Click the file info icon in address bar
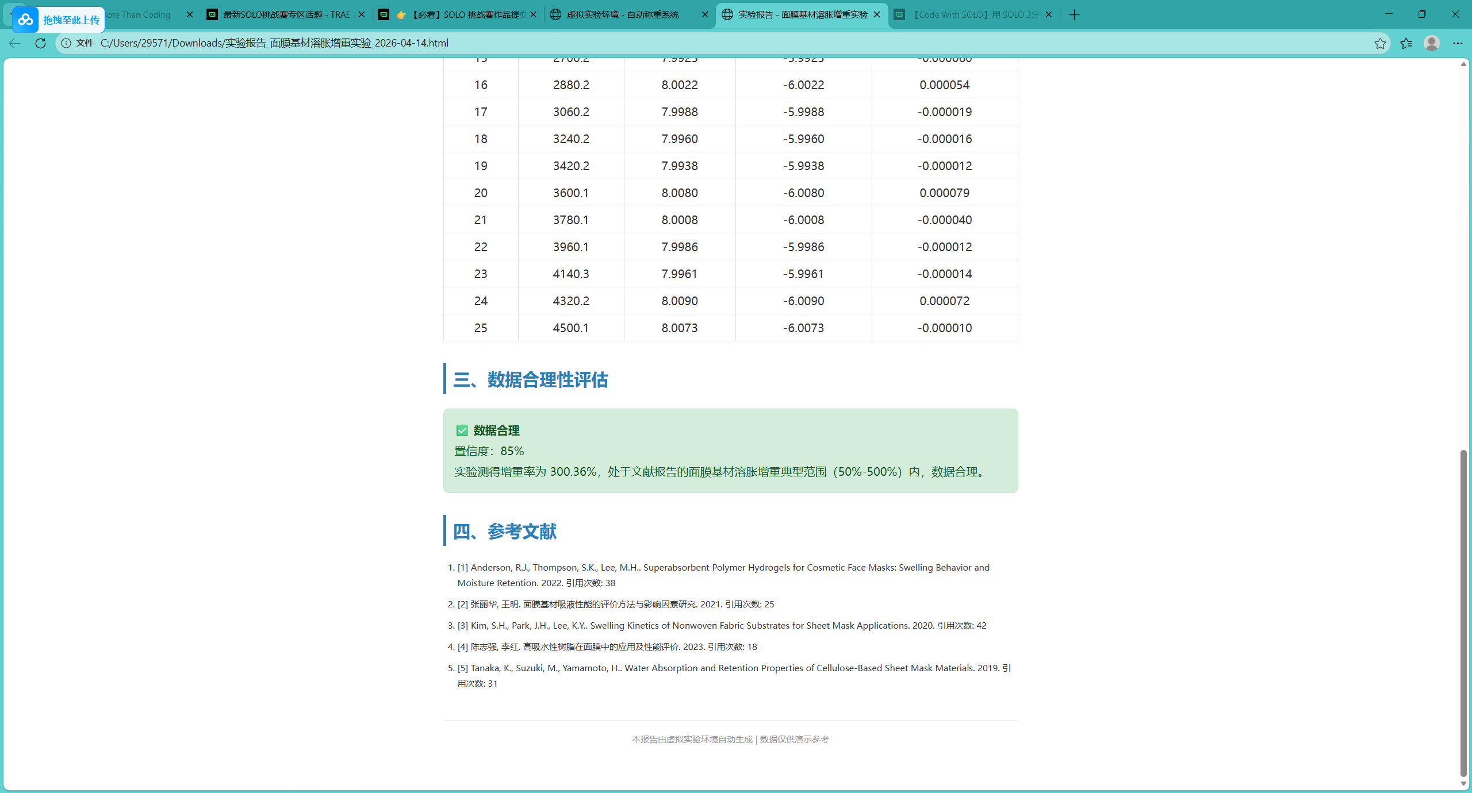This screenshot has height=793, width=1472. tap(66, 43)
